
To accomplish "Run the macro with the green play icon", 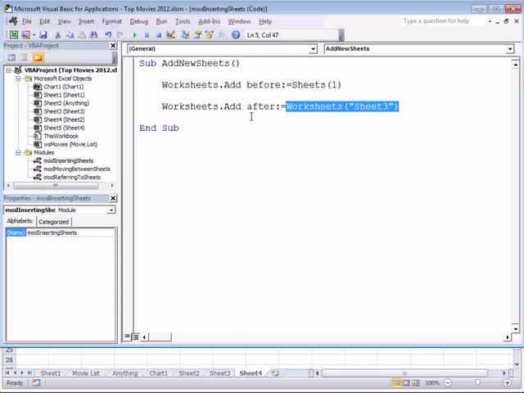I will (x=134, y=34).
